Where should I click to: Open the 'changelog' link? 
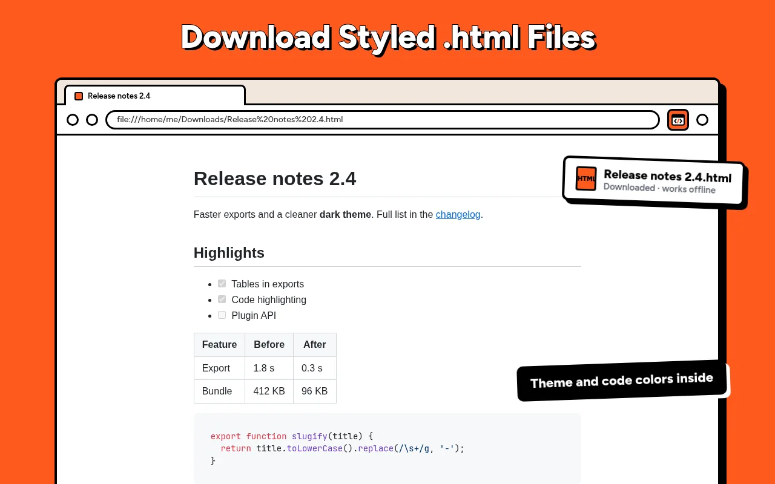(x=458, y=214)
